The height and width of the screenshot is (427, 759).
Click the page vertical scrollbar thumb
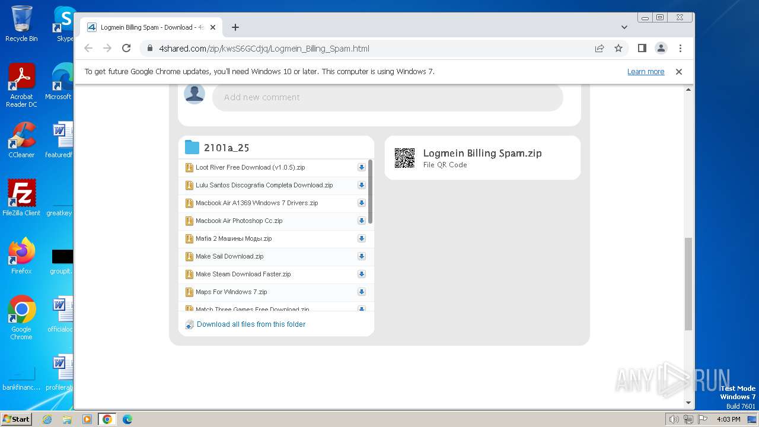tap(688, 283)
